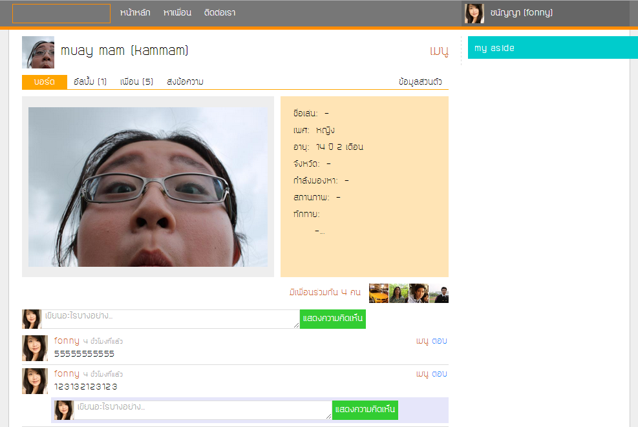Viewport: 638px width, 427px height.
Task: Click the empty logo box in header
Action: [x=61, y=14]
